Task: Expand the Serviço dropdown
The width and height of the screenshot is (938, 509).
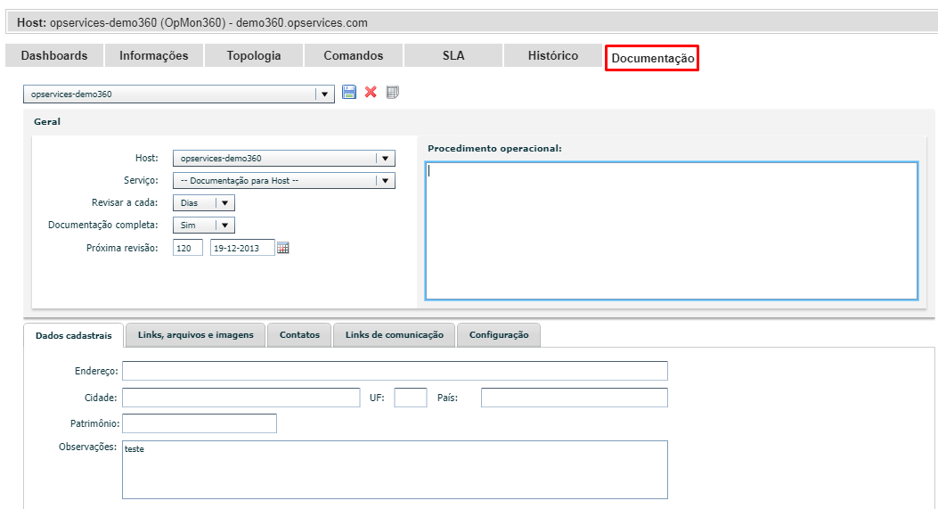Action: click(385, 181)
